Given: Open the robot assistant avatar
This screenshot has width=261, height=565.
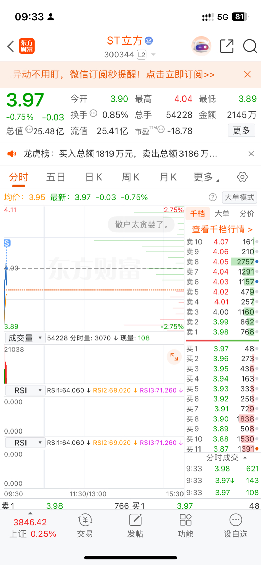Looking at the screenshot, I should coord(202,46).
